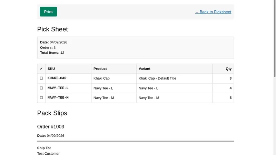Click the Total Items: 12 line

click(x=52, y=53)
